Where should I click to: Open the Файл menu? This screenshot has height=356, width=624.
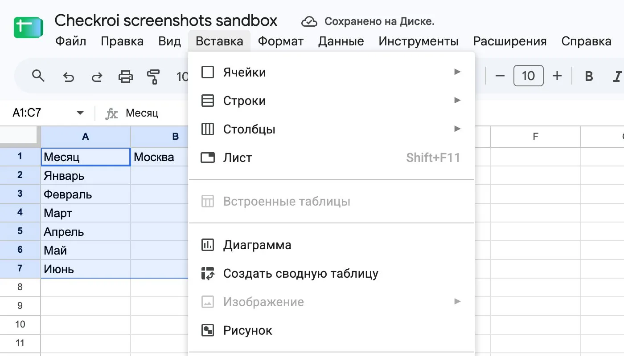pos(71,41)
